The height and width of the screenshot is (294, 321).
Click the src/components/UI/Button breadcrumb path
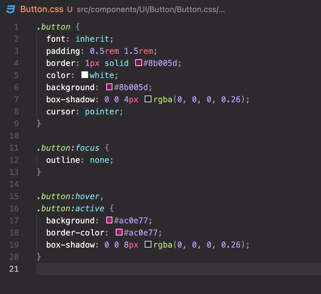[151, 9]
